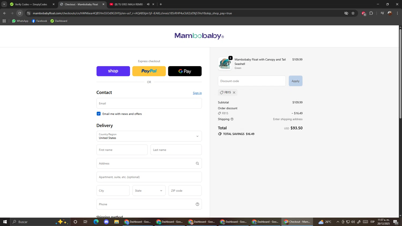Click the Last name field

click(x=176, y=150)
